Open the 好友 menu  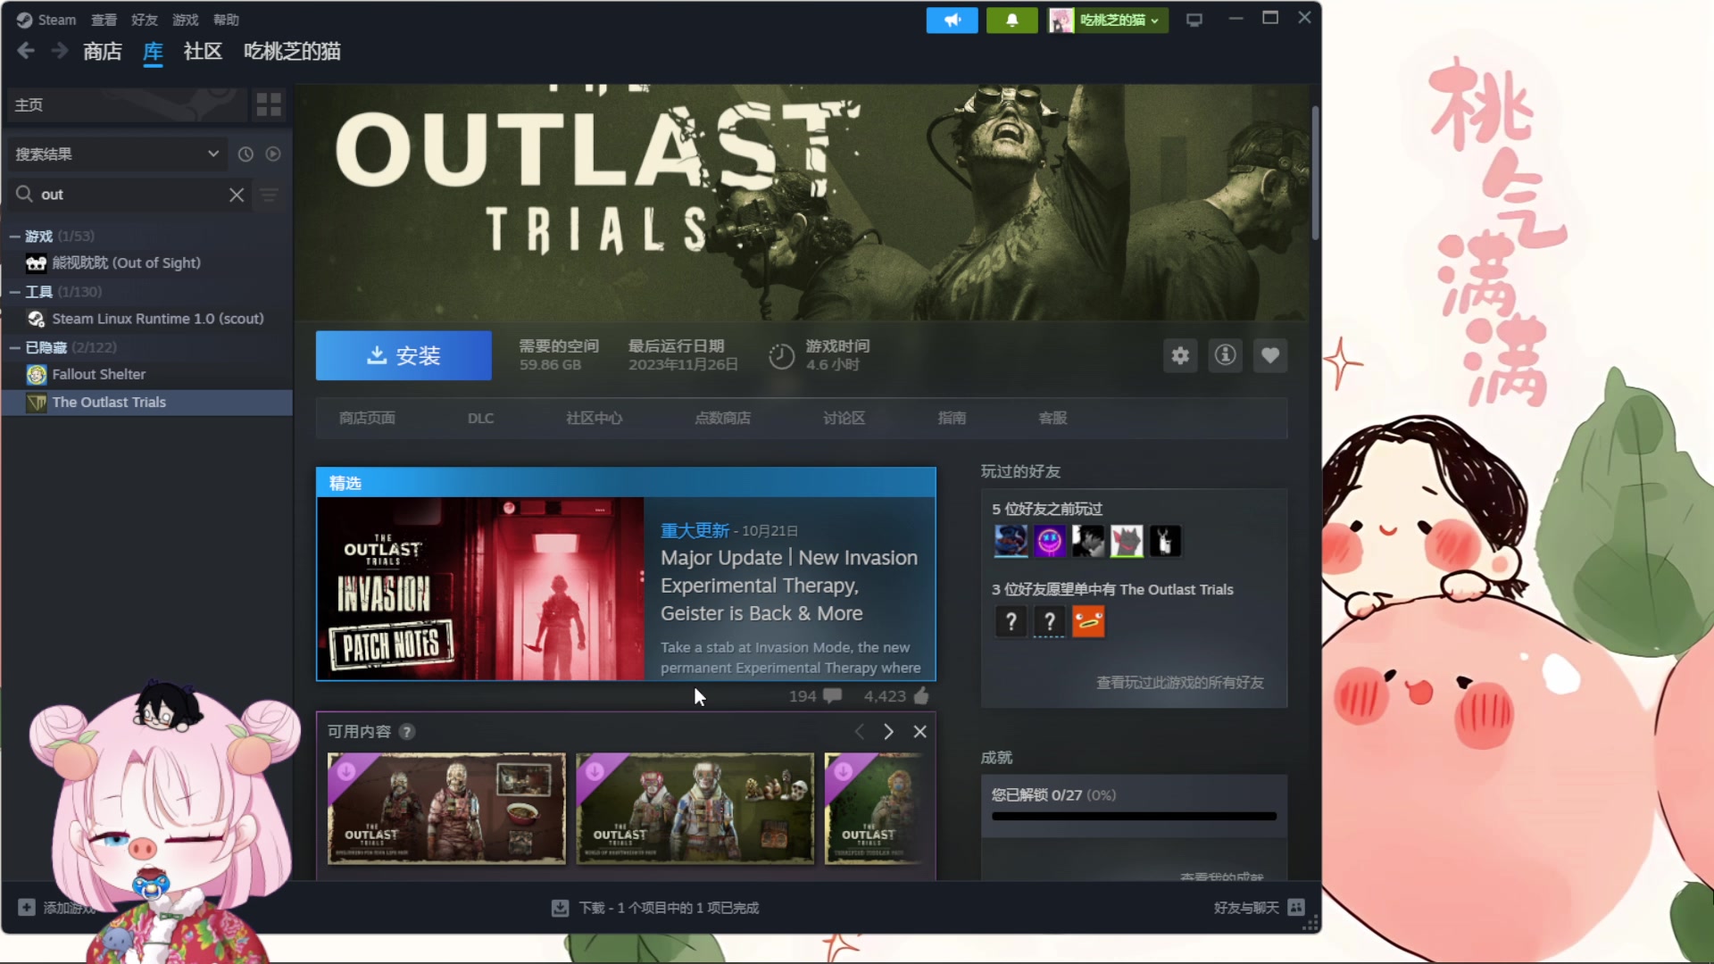point(144,20)
